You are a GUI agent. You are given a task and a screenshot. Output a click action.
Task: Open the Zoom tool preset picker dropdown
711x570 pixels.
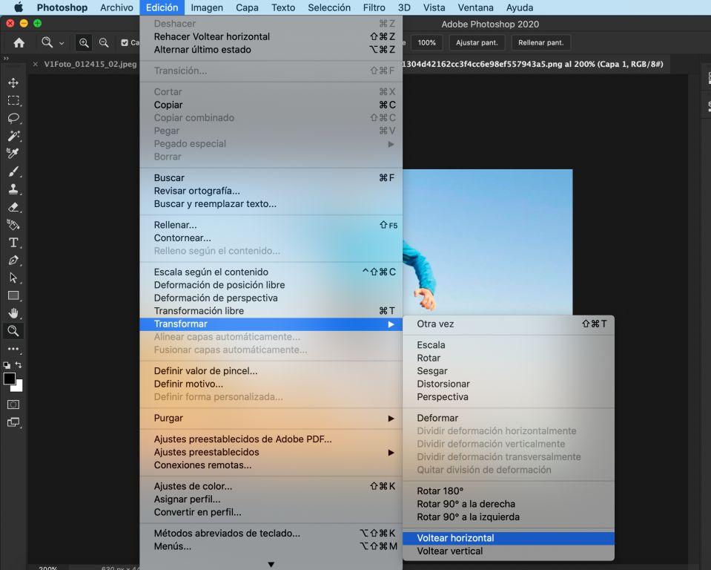62,43
